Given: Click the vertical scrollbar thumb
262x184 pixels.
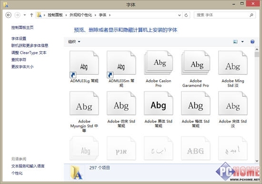Looking at the screenshot, I should pyautogui.click(x=257, y=54).
